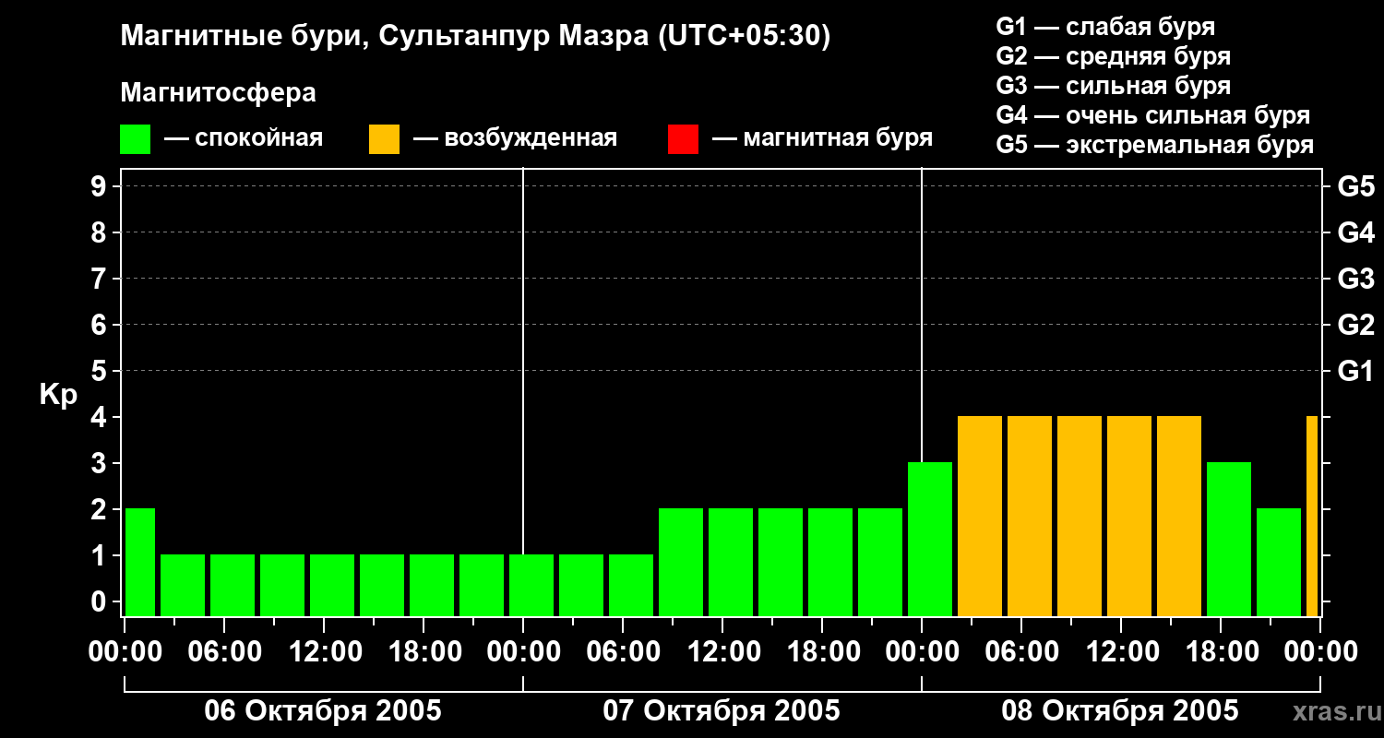Screen dimensions: 1384x738
Task: Select the "G4 — очень сильная буря" line
Action: click(1153, 115)
